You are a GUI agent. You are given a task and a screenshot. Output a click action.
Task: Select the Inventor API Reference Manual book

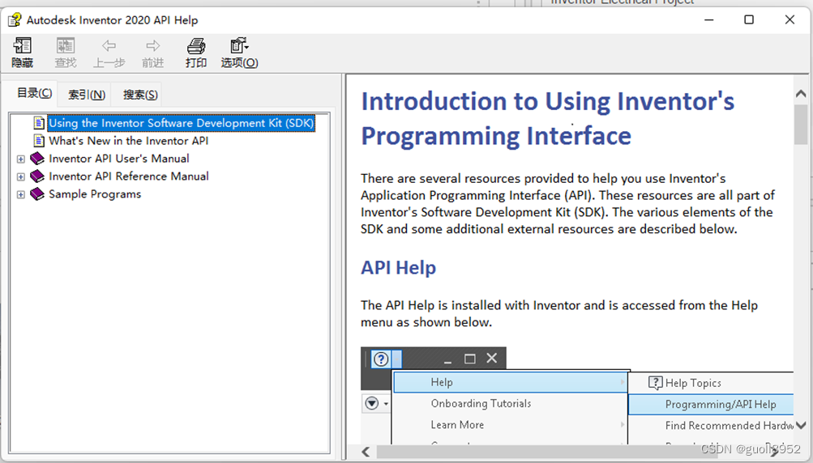pos(129,176)
